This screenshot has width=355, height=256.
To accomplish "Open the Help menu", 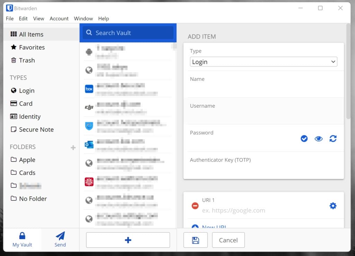I will pos(103,19).
